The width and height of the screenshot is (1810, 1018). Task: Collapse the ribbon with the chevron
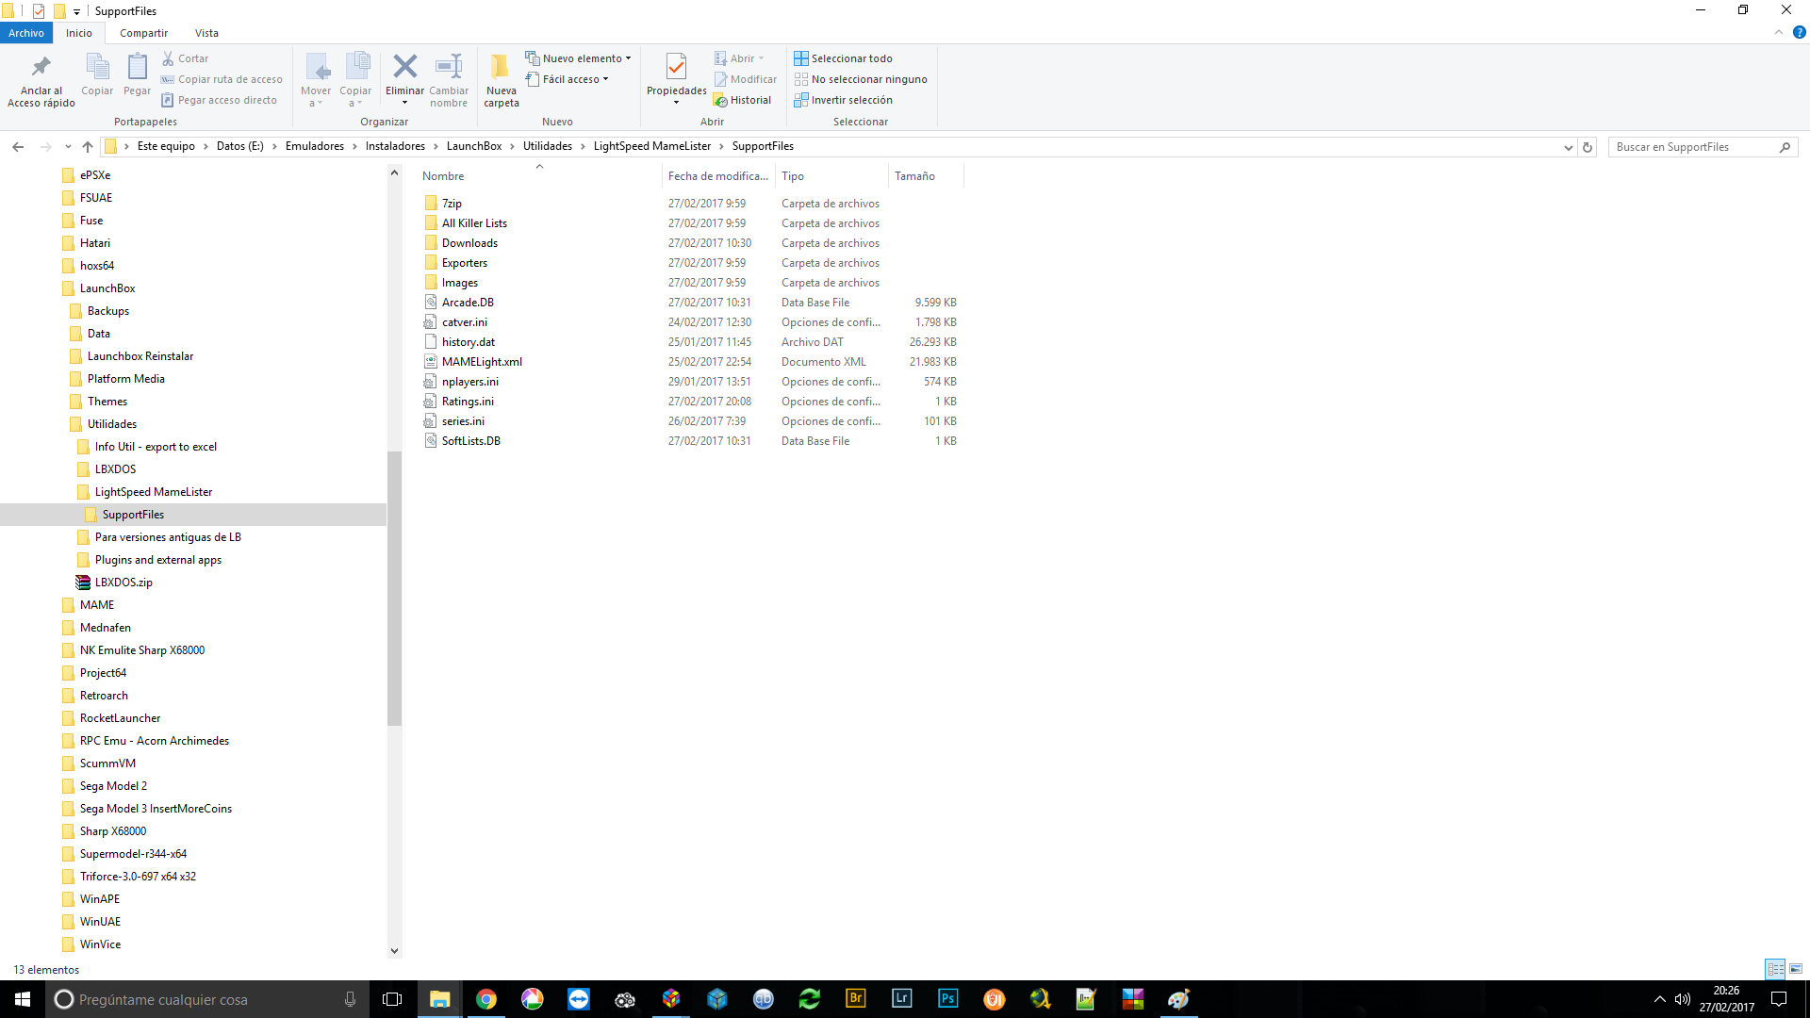[1779, 33]
